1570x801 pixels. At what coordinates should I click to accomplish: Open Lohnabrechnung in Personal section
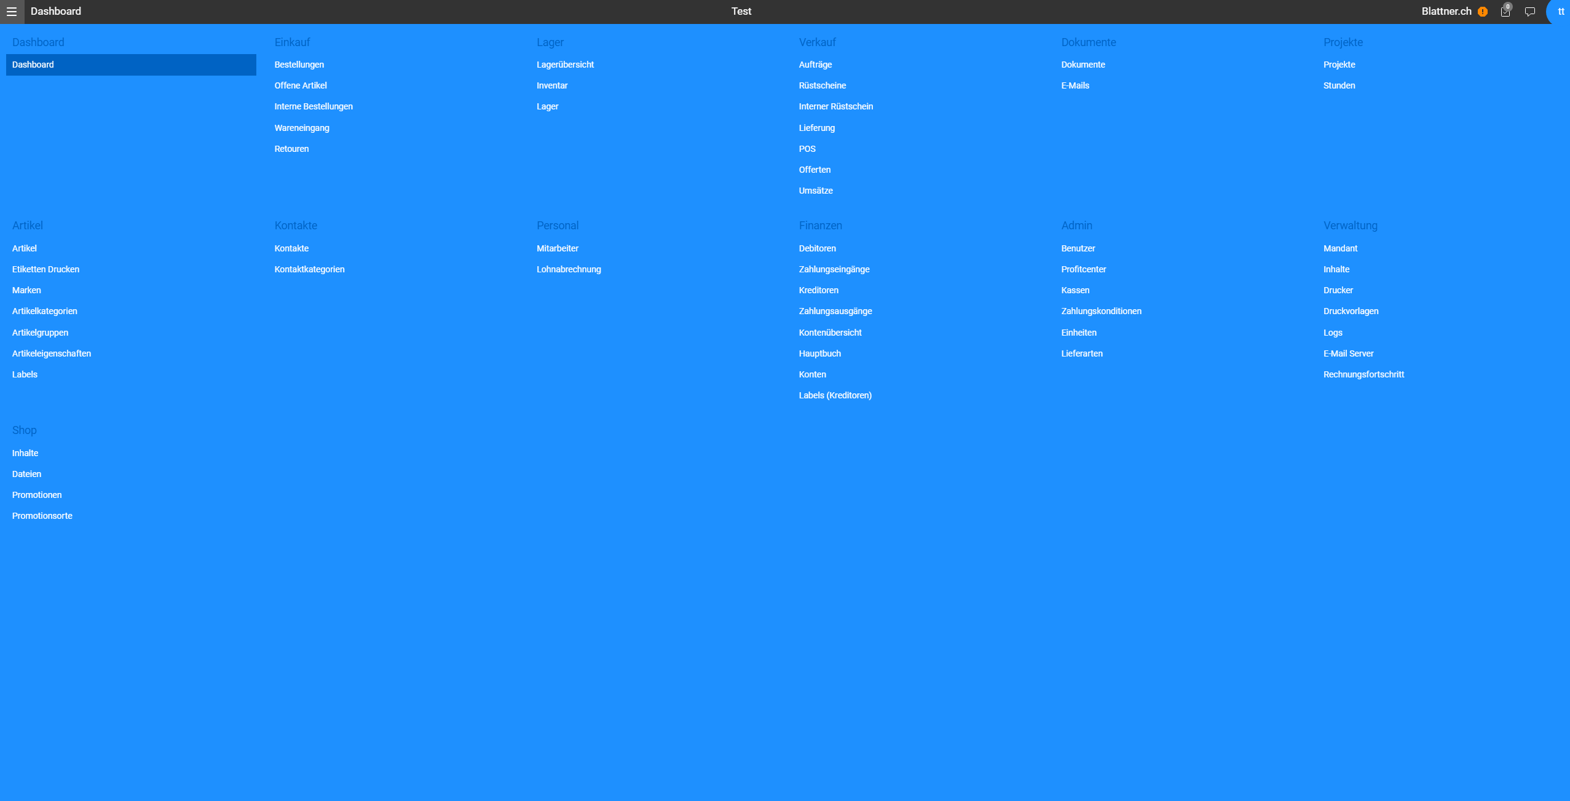pyautogui.click(x=569, y=269)
